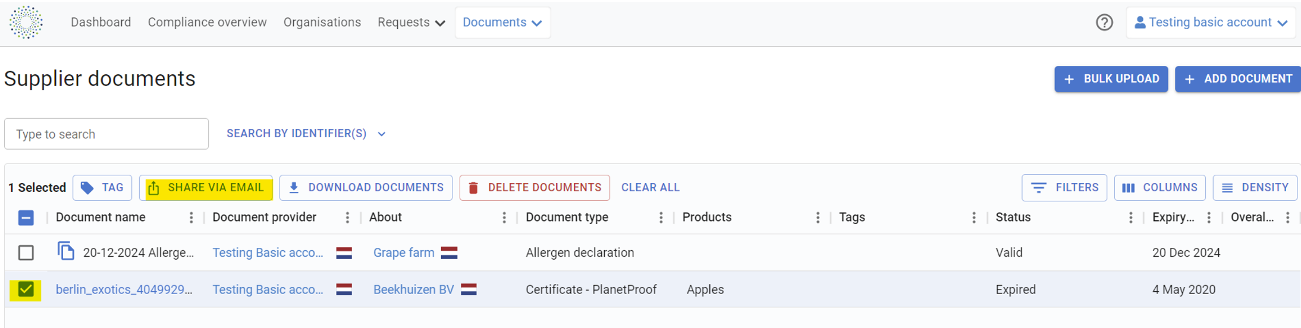Open Products column options dots
This screenshot has width=1301, height=328.
[x=818, y=218]
